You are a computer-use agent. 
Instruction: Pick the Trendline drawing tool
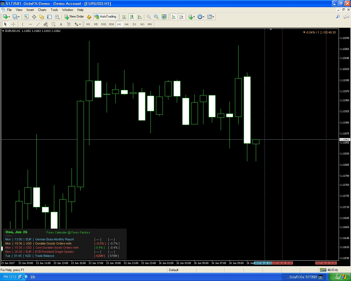pos(38,24)
